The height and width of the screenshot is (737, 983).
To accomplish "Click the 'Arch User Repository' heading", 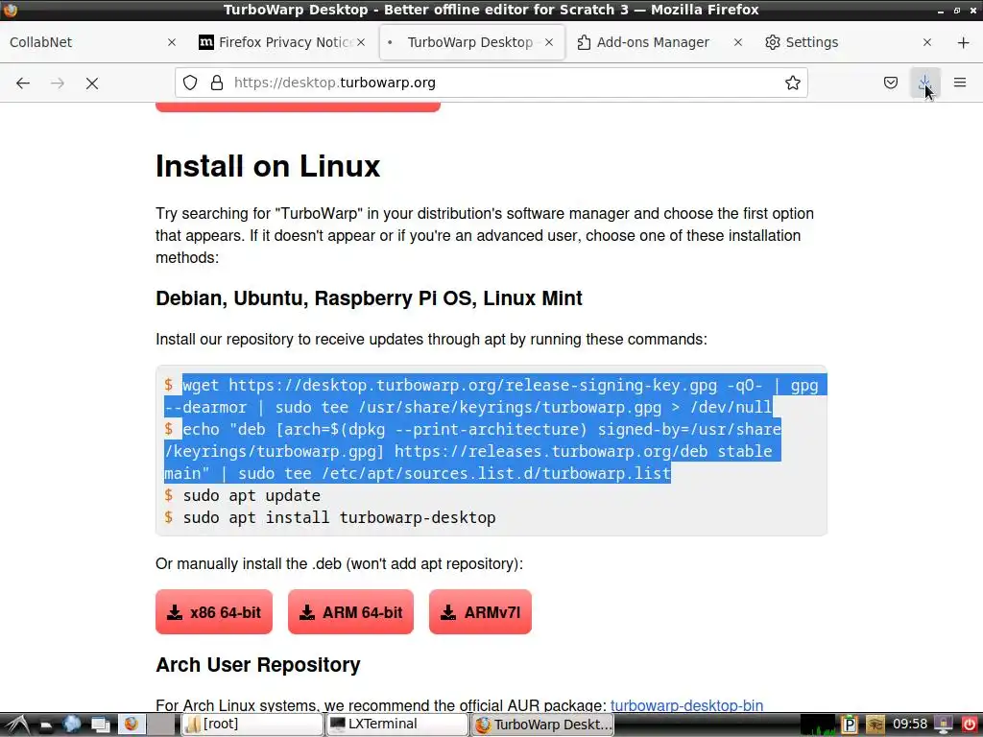I will click(257, 664).
